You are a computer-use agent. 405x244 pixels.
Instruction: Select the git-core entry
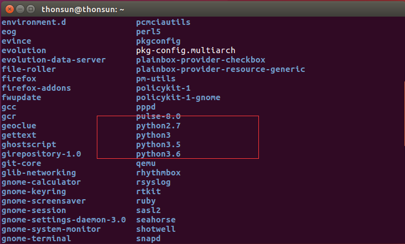21,163
